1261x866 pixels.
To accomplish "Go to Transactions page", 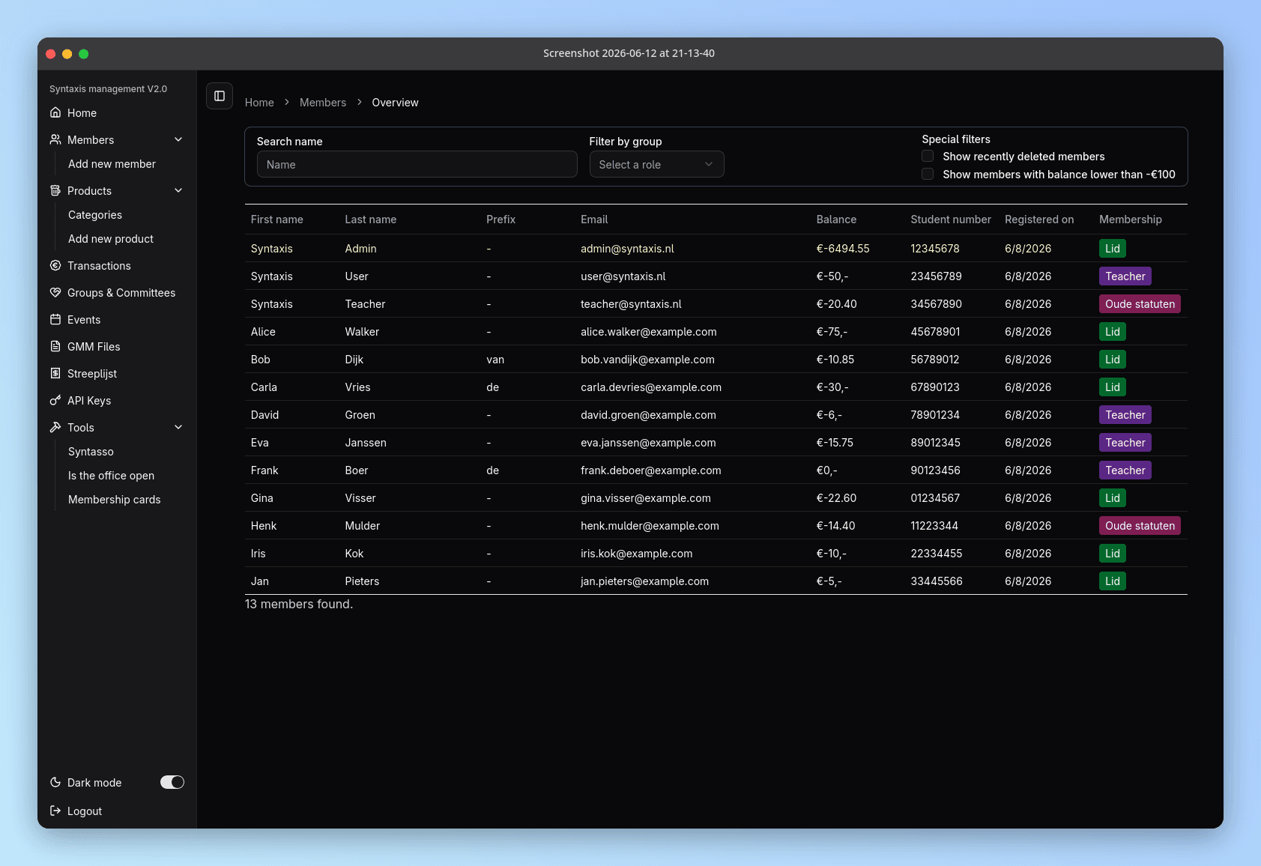I will 99,265.
